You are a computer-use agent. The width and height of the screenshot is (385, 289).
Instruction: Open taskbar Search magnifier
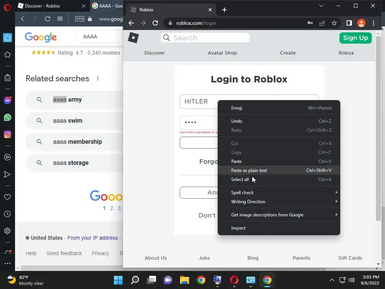click(135, 280)
